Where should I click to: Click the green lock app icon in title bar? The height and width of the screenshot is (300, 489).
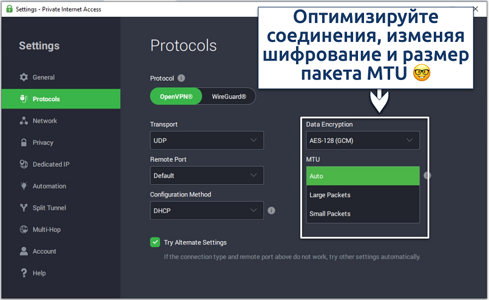click(9, 8)
